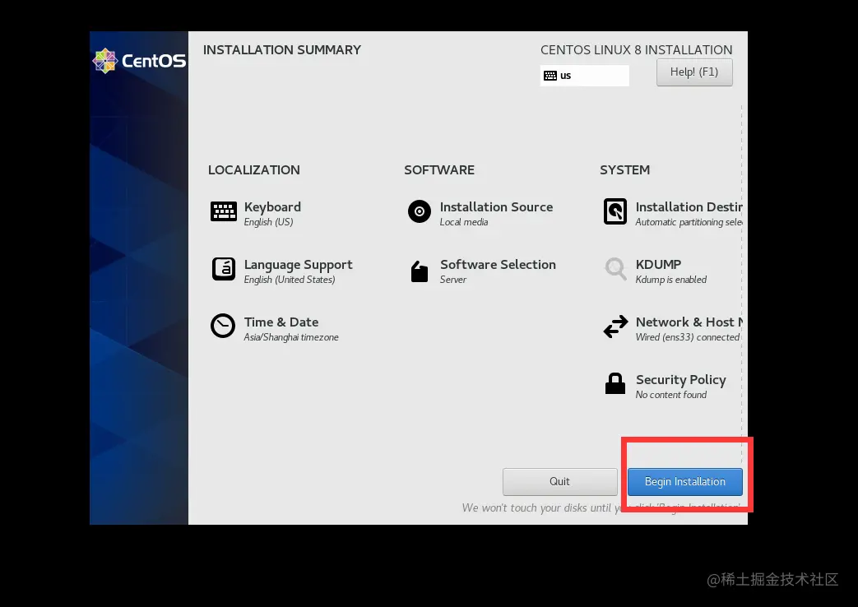Click the CENTOS LINUX 8 INSTALLATION title
Viewport: 858px width, 607px height.
[637, 50]
